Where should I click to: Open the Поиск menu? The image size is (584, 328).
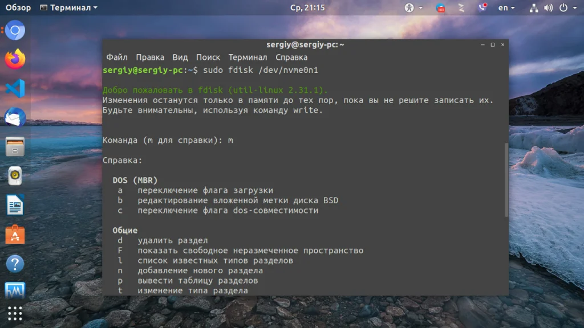pos(208,58)
